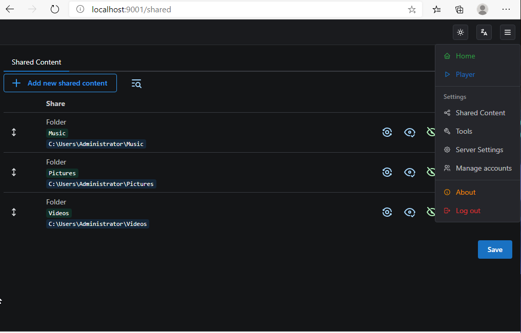Expand reorder arrows for the Music folder

(x=14, y=132)
